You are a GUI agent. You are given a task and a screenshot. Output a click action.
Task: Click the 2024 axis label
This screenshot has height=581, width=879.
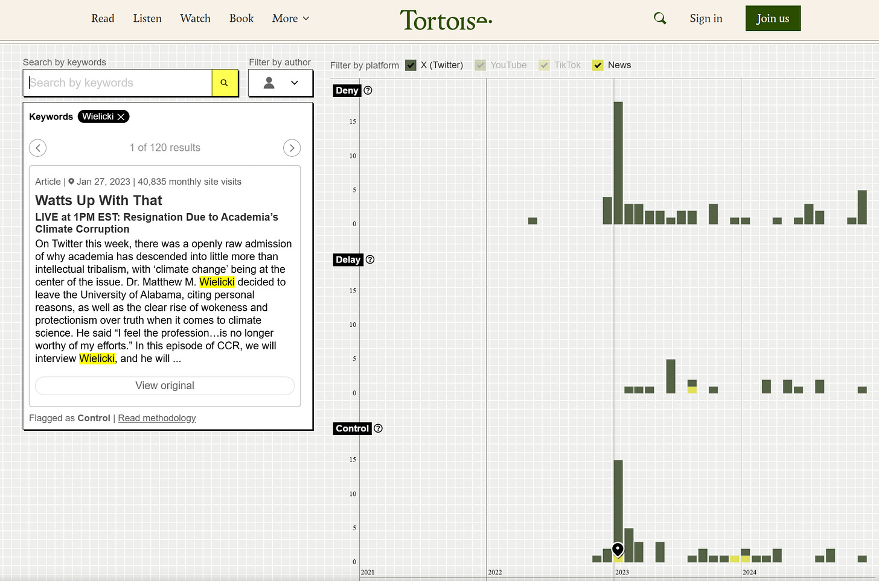coord(749,573)
